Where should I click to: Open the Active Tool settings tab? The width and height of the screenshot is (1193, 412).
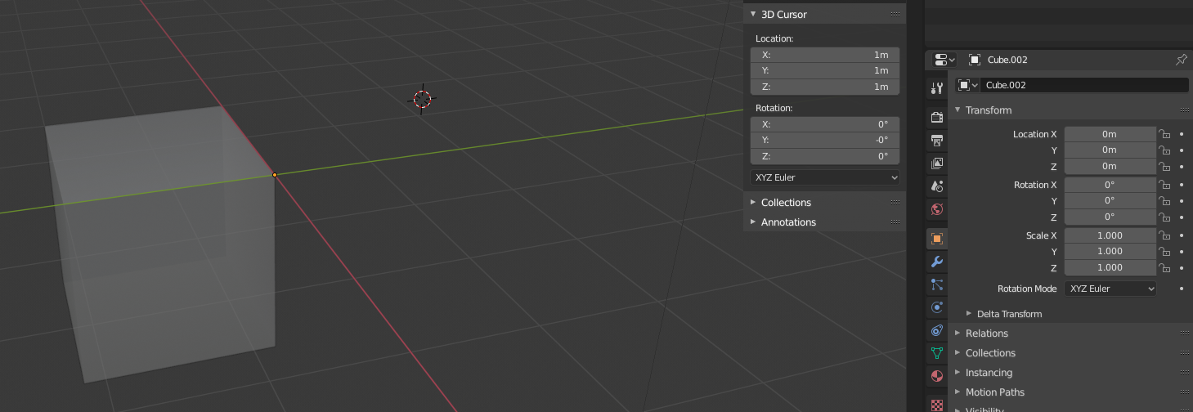click(937, 87)
